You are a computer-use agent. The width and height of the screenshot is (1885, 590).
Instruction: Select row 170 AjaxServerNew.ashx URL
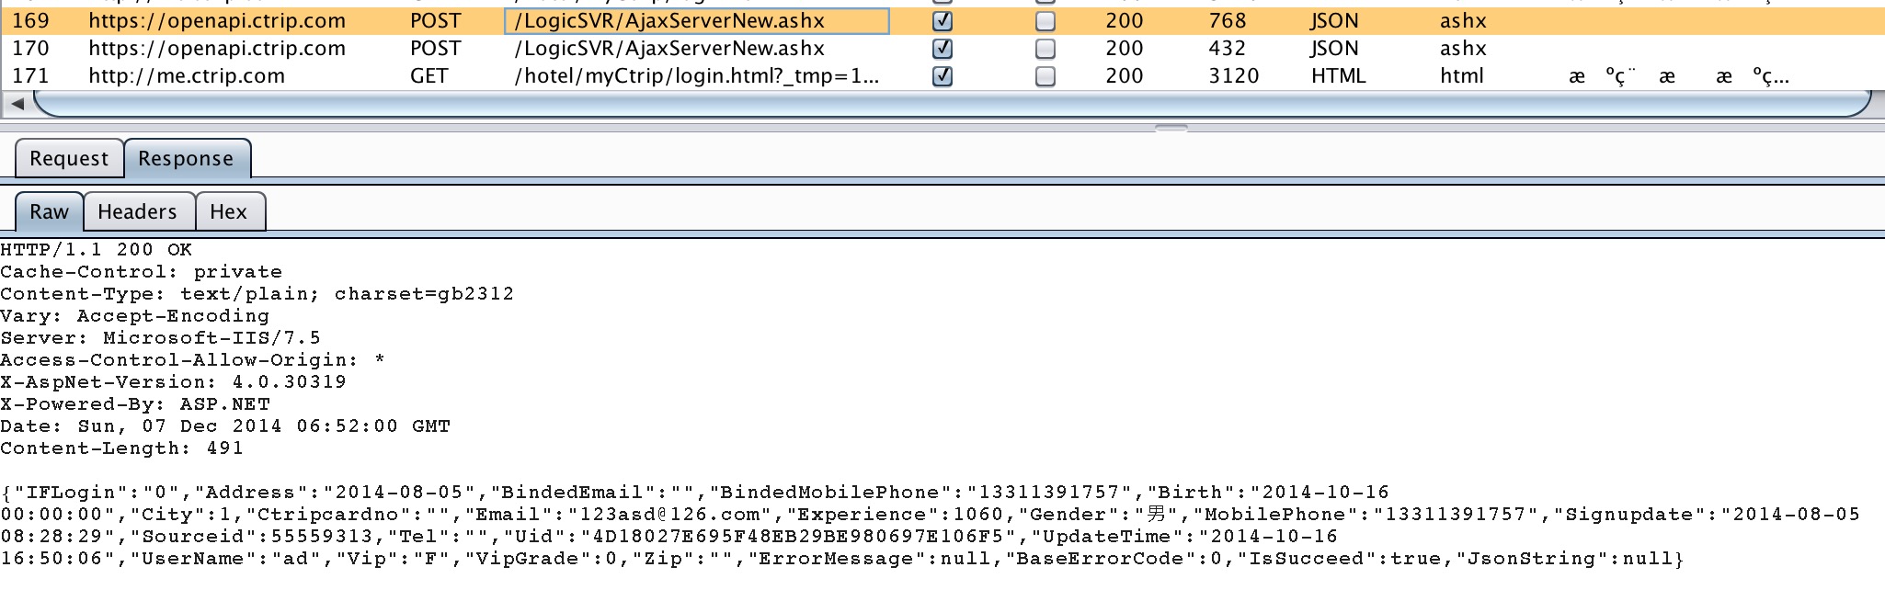click(x=669, y=49)
